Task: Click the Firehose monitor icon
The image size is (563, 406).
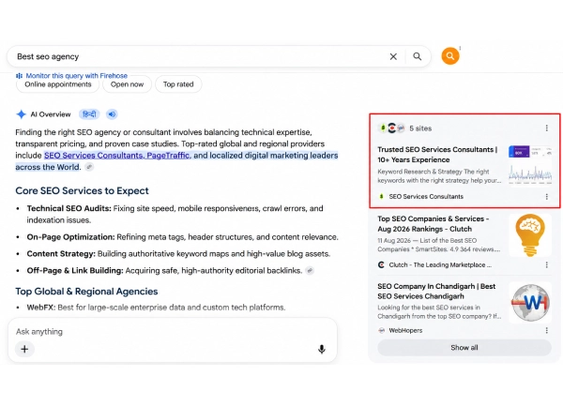Action: [20, 76]
